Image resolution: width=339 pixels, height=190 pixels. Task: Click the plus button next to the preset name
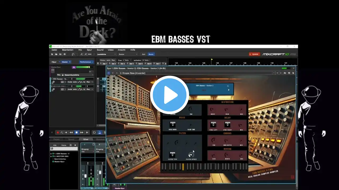[x=117, y=73]
